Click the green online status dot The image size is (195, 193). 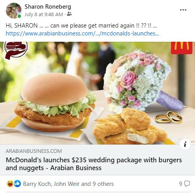click(19, 16)
